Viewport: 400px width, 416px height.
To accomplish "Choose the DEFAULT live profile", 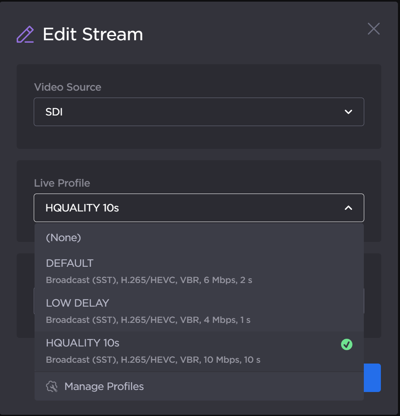I will (70, 263).
